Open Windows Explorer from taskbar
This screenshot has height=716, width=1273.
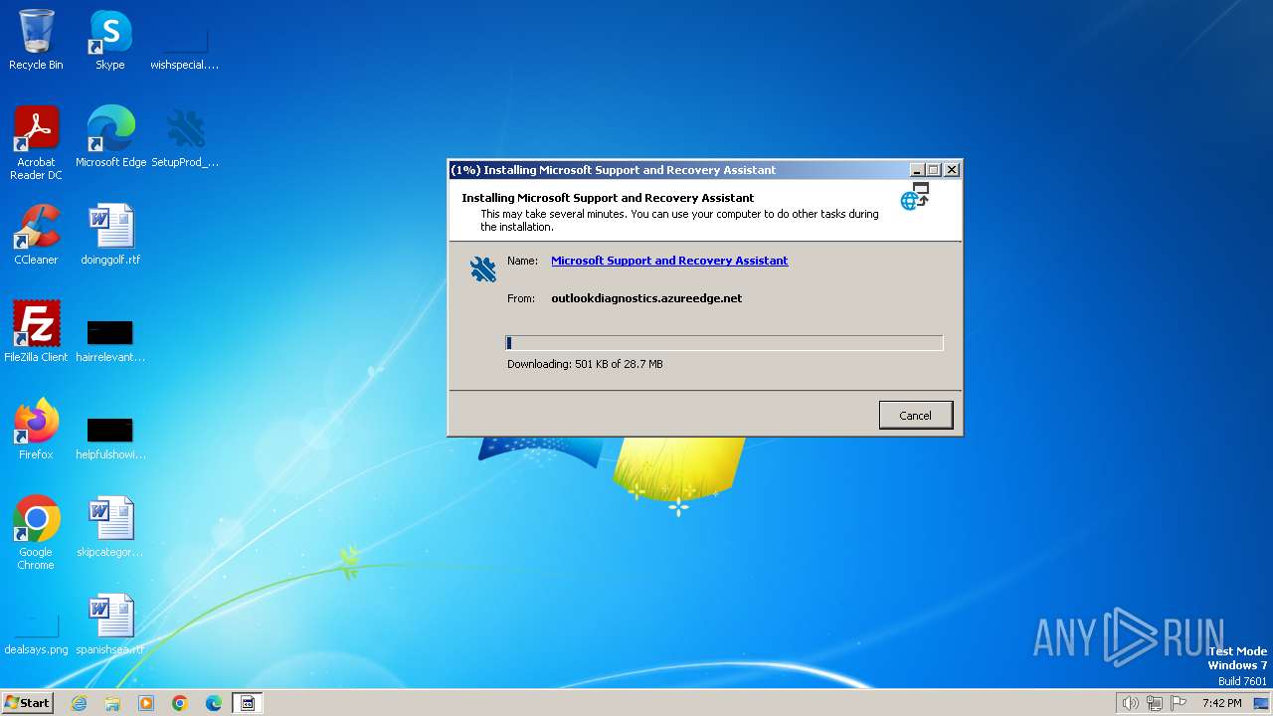[112, 703]
